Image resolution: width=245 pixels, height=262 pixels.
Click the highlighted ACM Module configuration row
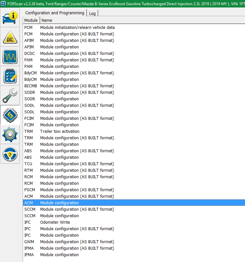[134, 203]
